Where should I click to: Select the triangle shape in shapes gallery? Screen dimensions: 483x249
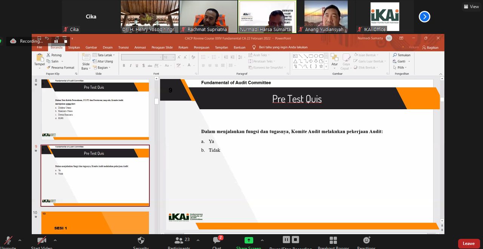pos(295,61)
